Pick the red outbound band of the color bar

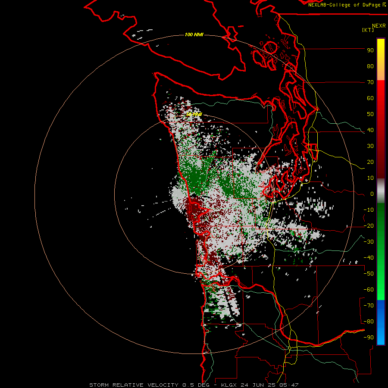(x=381, y=129)
